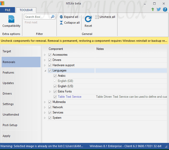Click Windows 8.1 Enterprise status text
Viewport: 169px width, 150px height.
point(125,146)
